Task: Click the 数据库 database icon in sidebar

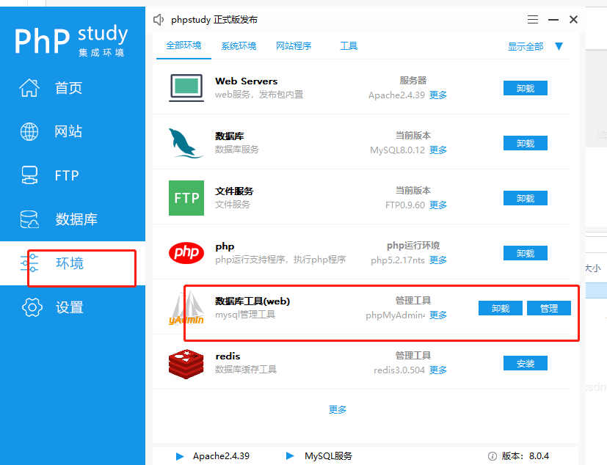Action: [29, 219]
